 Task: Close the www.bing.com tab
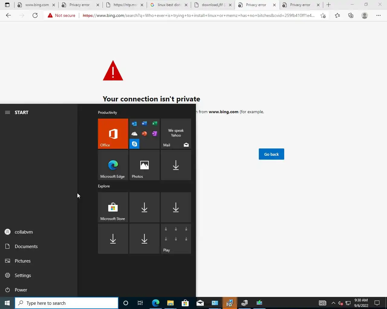click(54, 5)
